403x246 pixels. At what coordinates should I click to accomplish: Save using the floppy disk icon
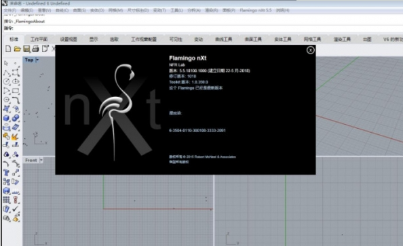point(26,49)
